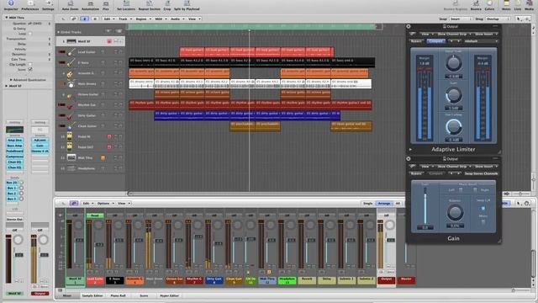This screenshot has height=303, width=538.
Task: Toggle Bypass on the Adaptive Limiter plugin
Action: click(x=416, y=41)
